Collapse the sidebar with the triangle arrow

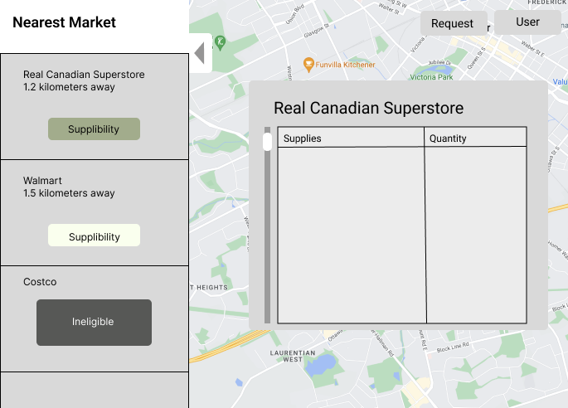click(200, 53)
